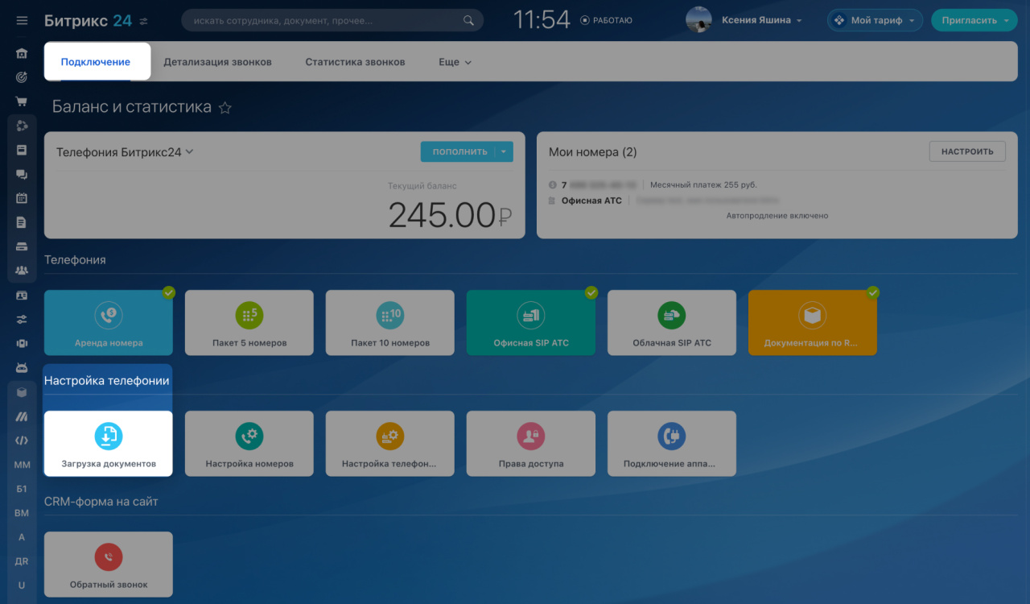This screenshot has width=1030, height=604.
Task: Open the Настройка номеров tile
Action: tap(249, 444)
